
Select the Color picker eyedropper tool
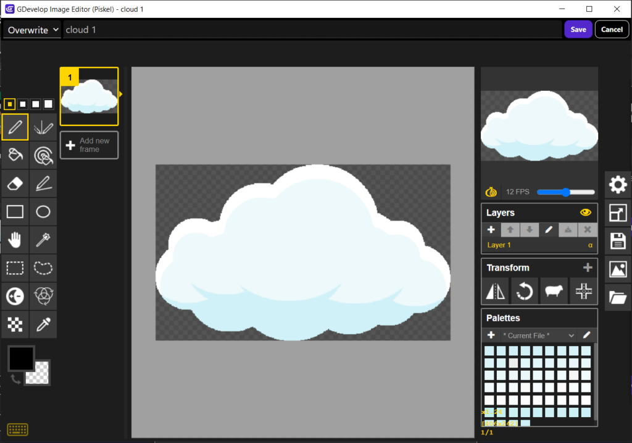click(43, 324)
